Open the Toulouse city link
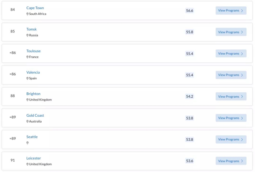The width and height of the screenshot is (255, 172). pyautogui.click(x=33, y=51)
